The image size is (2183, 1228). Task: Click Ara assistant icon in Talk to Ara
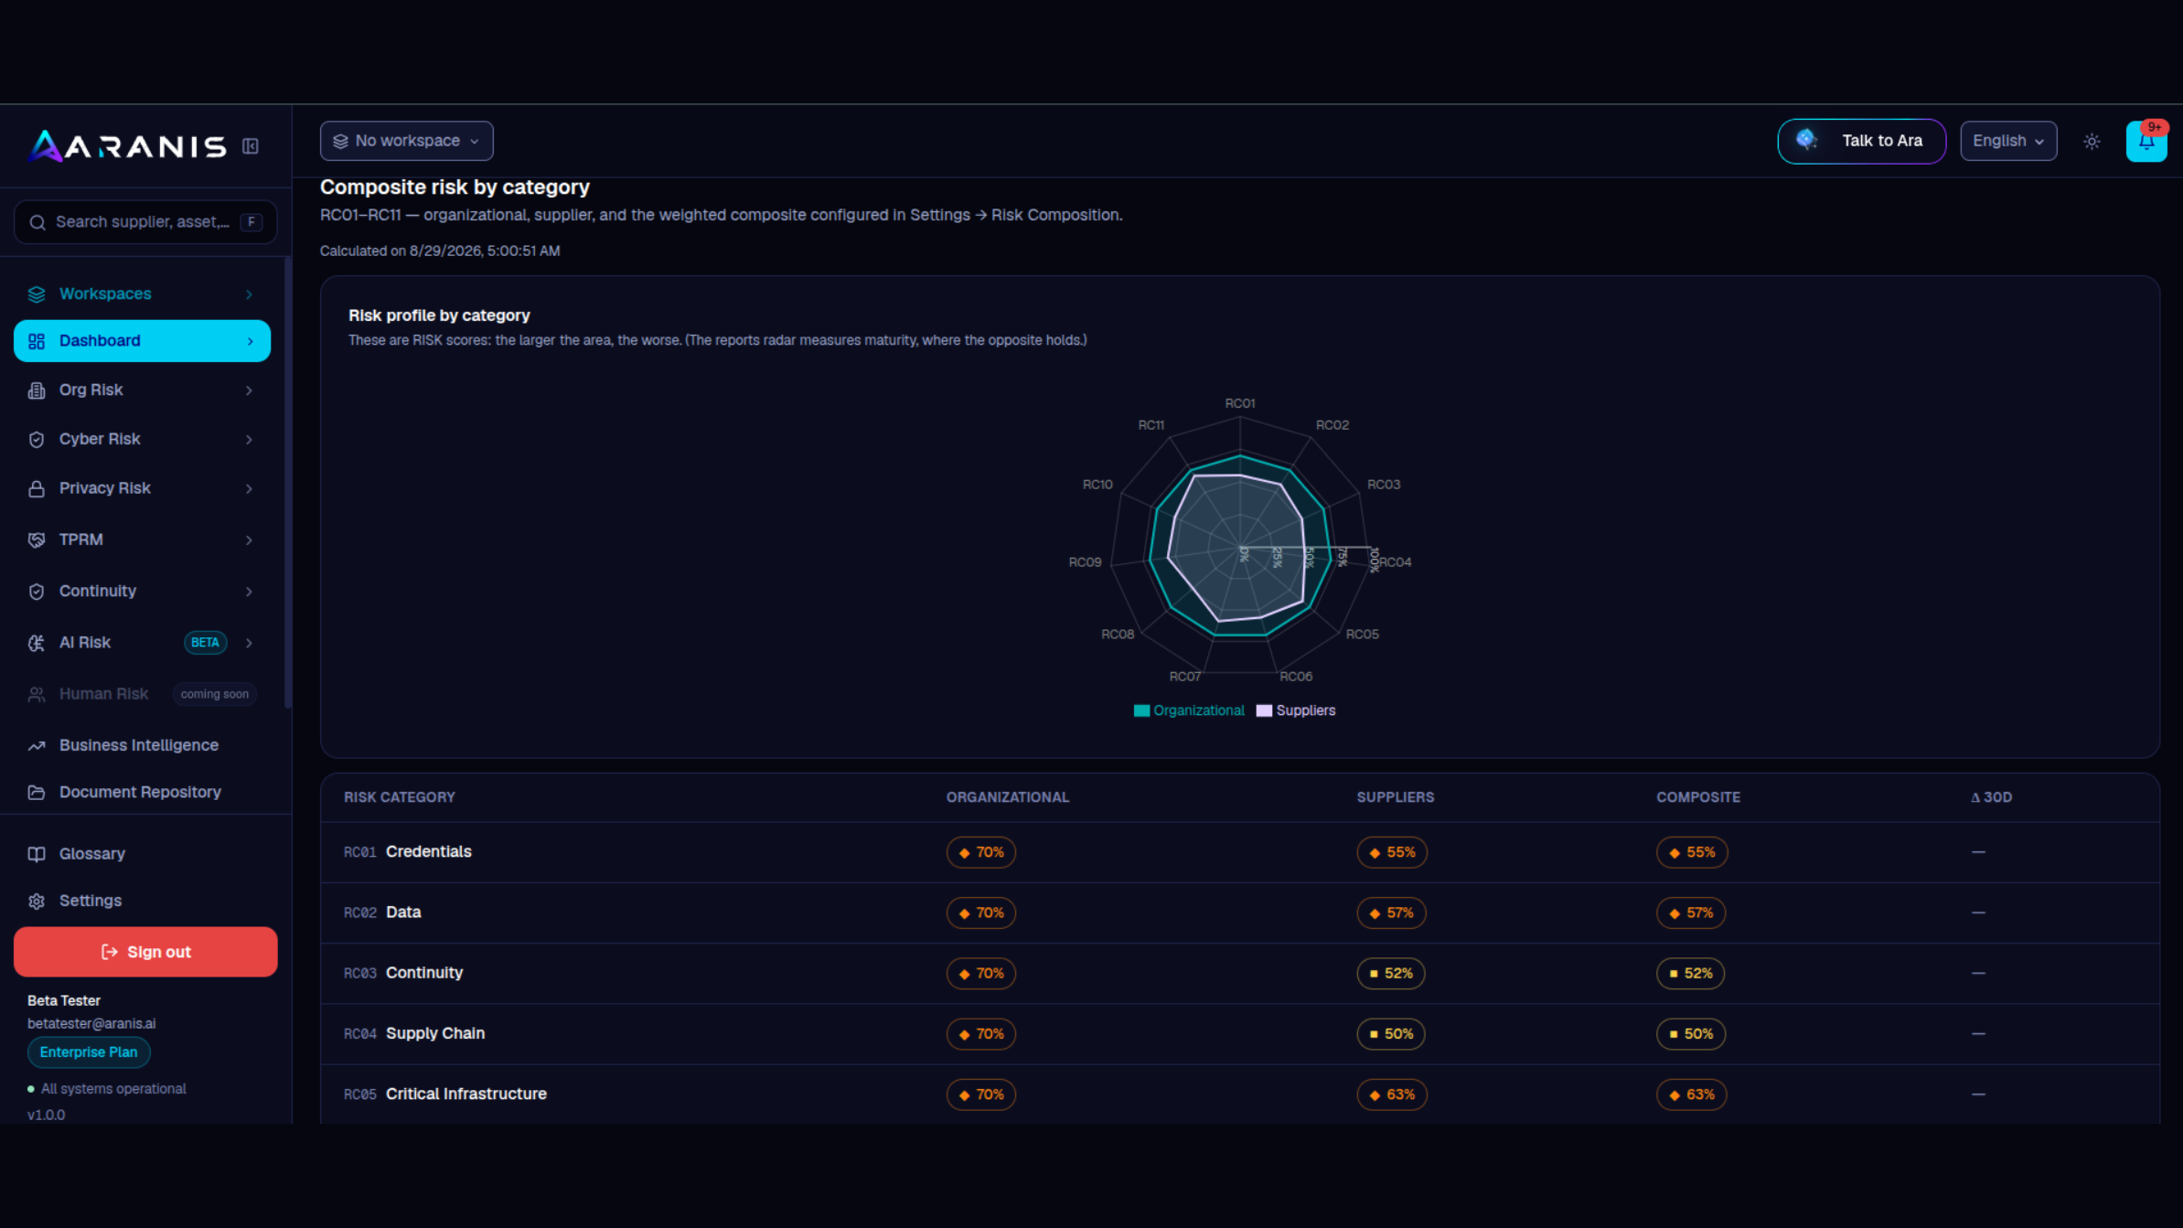tap(1806, 140)
